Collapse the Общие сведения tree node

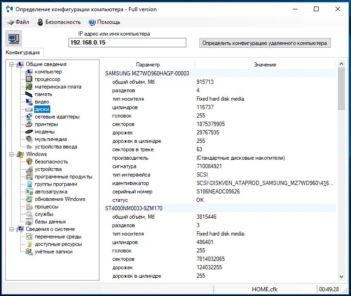[x=11, y=65]
